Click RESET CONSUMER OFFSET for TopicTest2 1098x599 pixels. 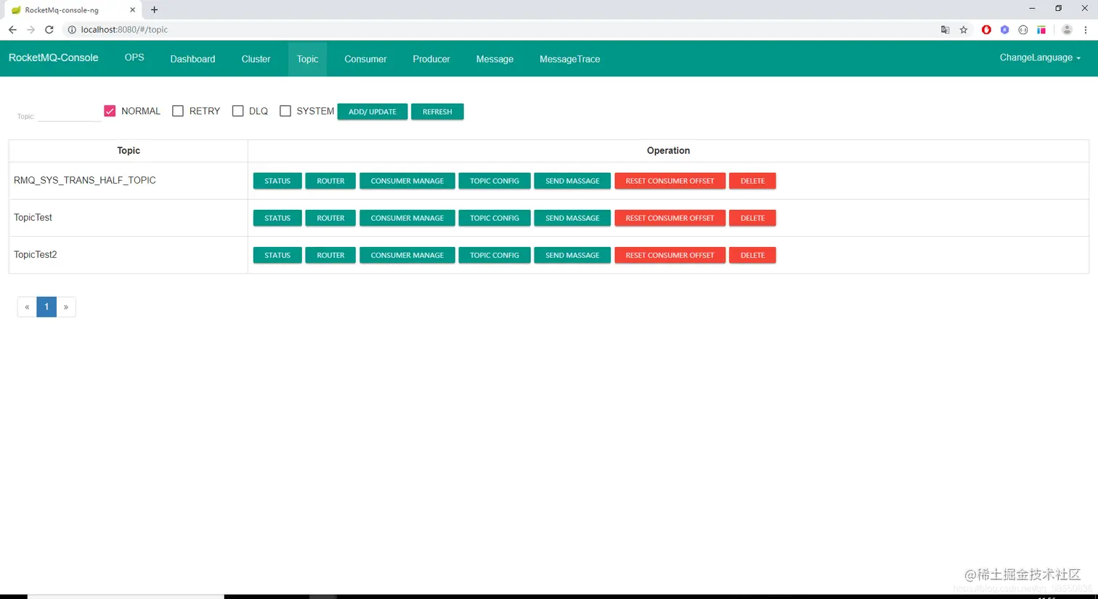(x=670, y=255)
